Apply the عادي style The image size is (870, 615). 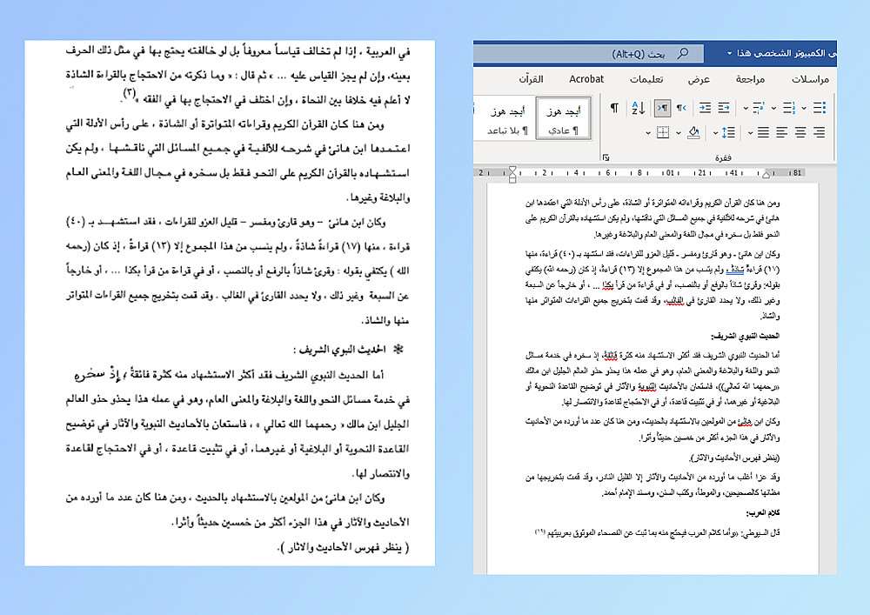[563, 118]
